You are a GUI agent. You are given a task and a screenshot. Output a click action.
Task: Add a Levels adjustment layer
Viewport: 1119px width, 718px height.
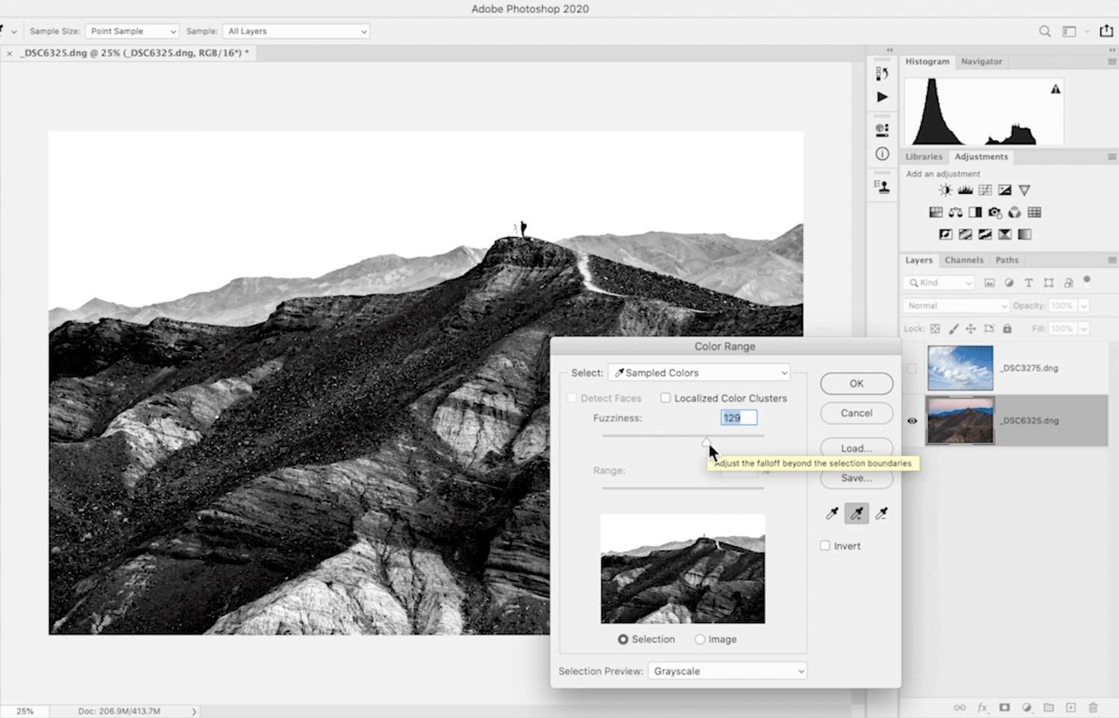point(965,190)
